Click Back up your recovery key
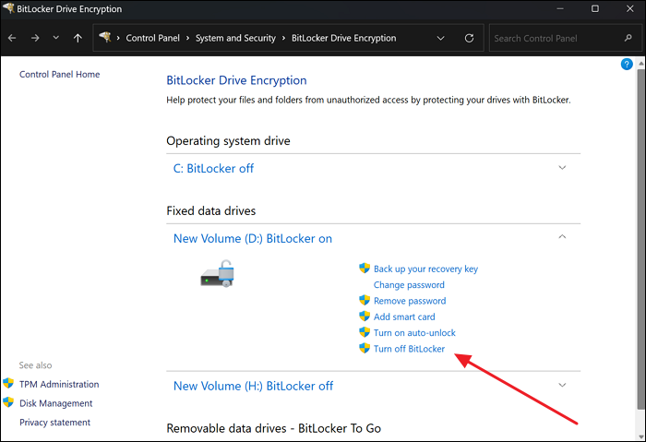The image size is (646, 442). pos(425,269)
